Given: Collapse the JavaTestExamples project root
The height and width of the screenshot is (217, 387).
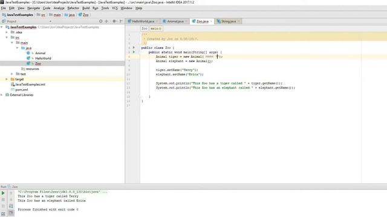Looking at the screenshot, I should tap(2, 27).
